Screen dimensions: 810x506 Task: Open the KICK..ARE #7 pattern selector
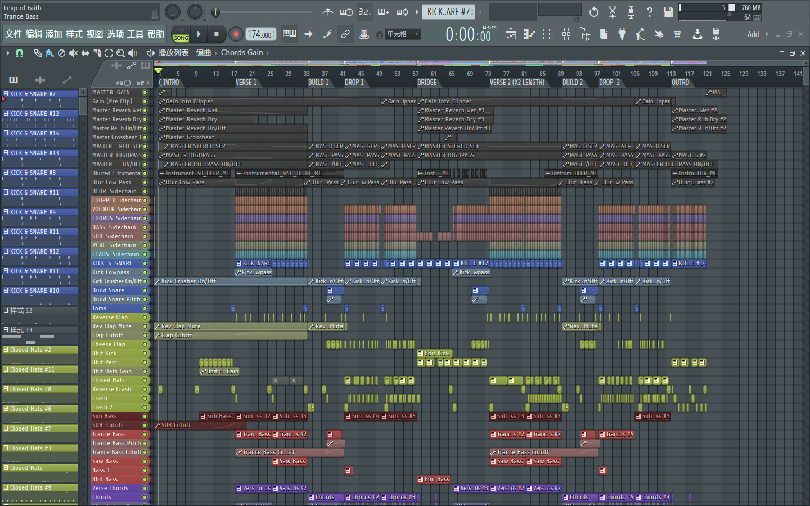pyautogui.click(x=448, y=12)
